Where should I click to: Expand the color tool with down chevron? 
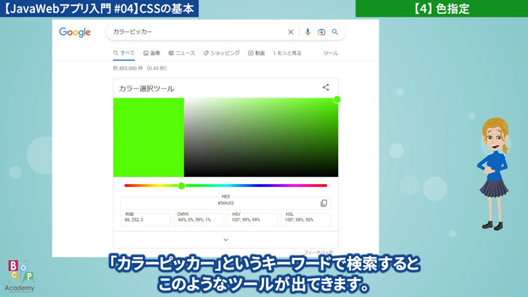coord(226,240)
